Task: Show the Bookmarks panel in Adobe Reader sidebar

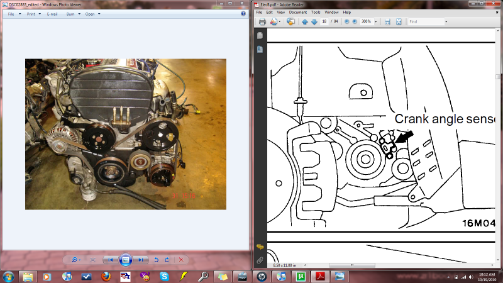Action: [x=260, y=49]
